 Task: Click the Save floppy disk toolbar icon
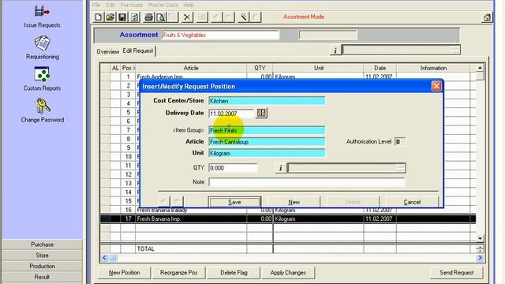(x=122, y=17)
